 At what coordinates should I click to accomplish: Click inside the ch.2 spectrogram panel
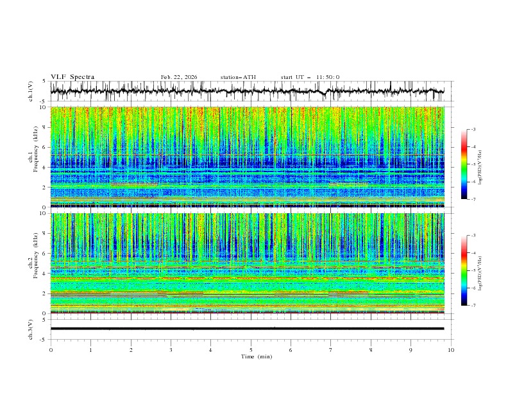(250, 263)
